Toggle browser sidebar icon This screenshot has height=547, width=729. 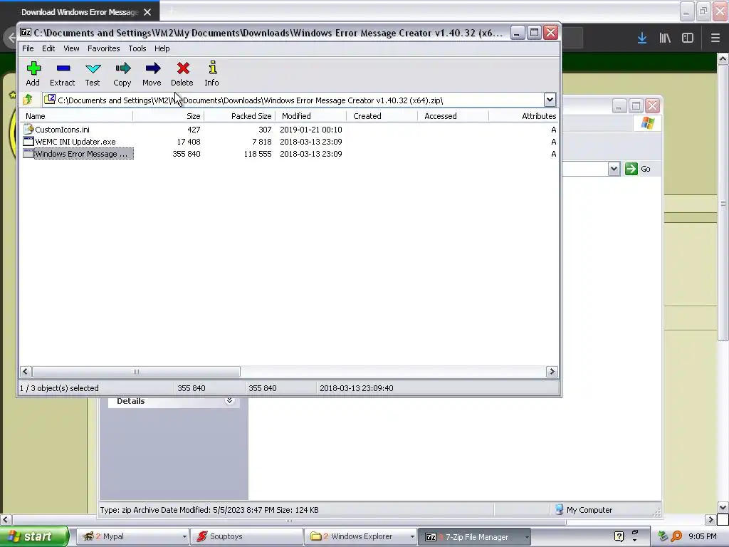pyautogui.click(x=688, y=38)
